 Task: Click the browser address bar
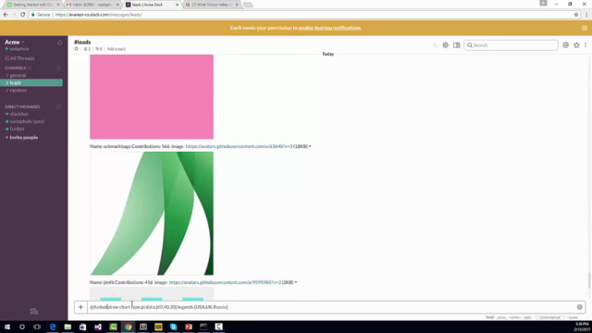pos(302,15)
